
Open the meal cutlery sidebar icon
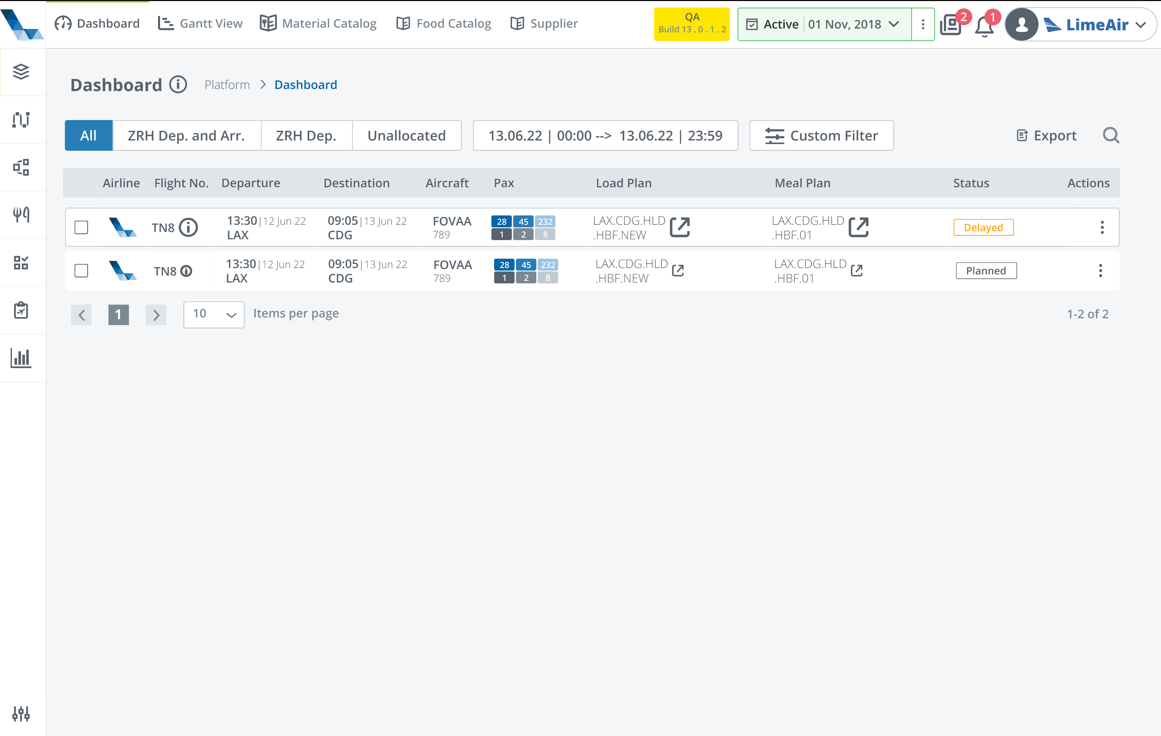[x=21, y=215]
